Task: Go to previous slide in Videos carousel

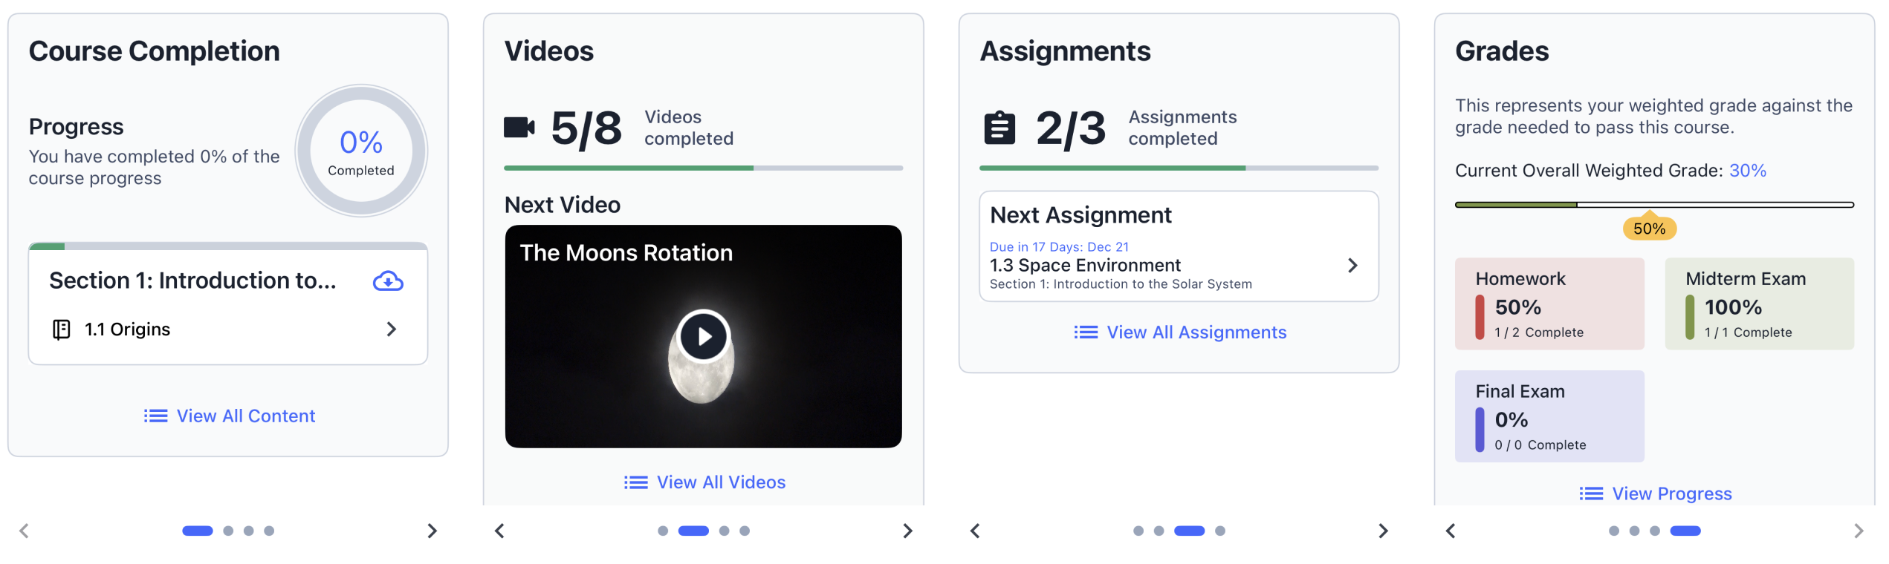Action: [500, 531]
